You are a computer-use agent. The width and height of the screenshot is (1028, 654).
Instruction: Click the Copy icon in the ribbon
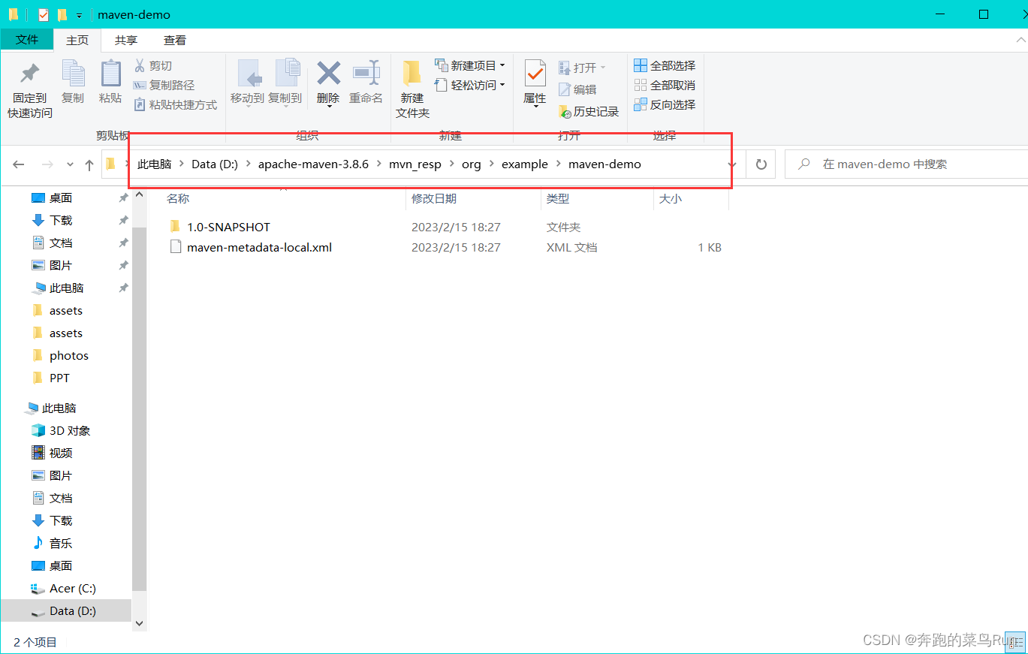point(73,74)
